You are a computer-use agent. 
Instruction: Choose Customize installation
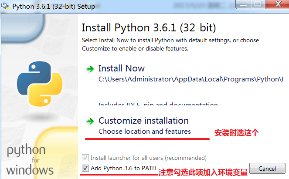point(143,121)
